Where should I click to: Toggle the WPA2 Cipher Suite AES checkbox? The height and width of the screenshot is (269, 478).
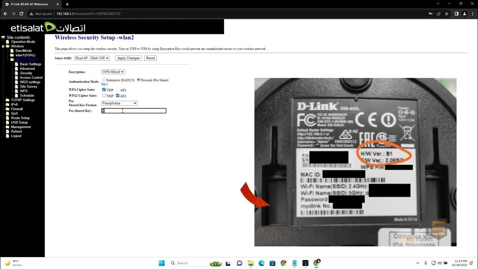(118, 96)
